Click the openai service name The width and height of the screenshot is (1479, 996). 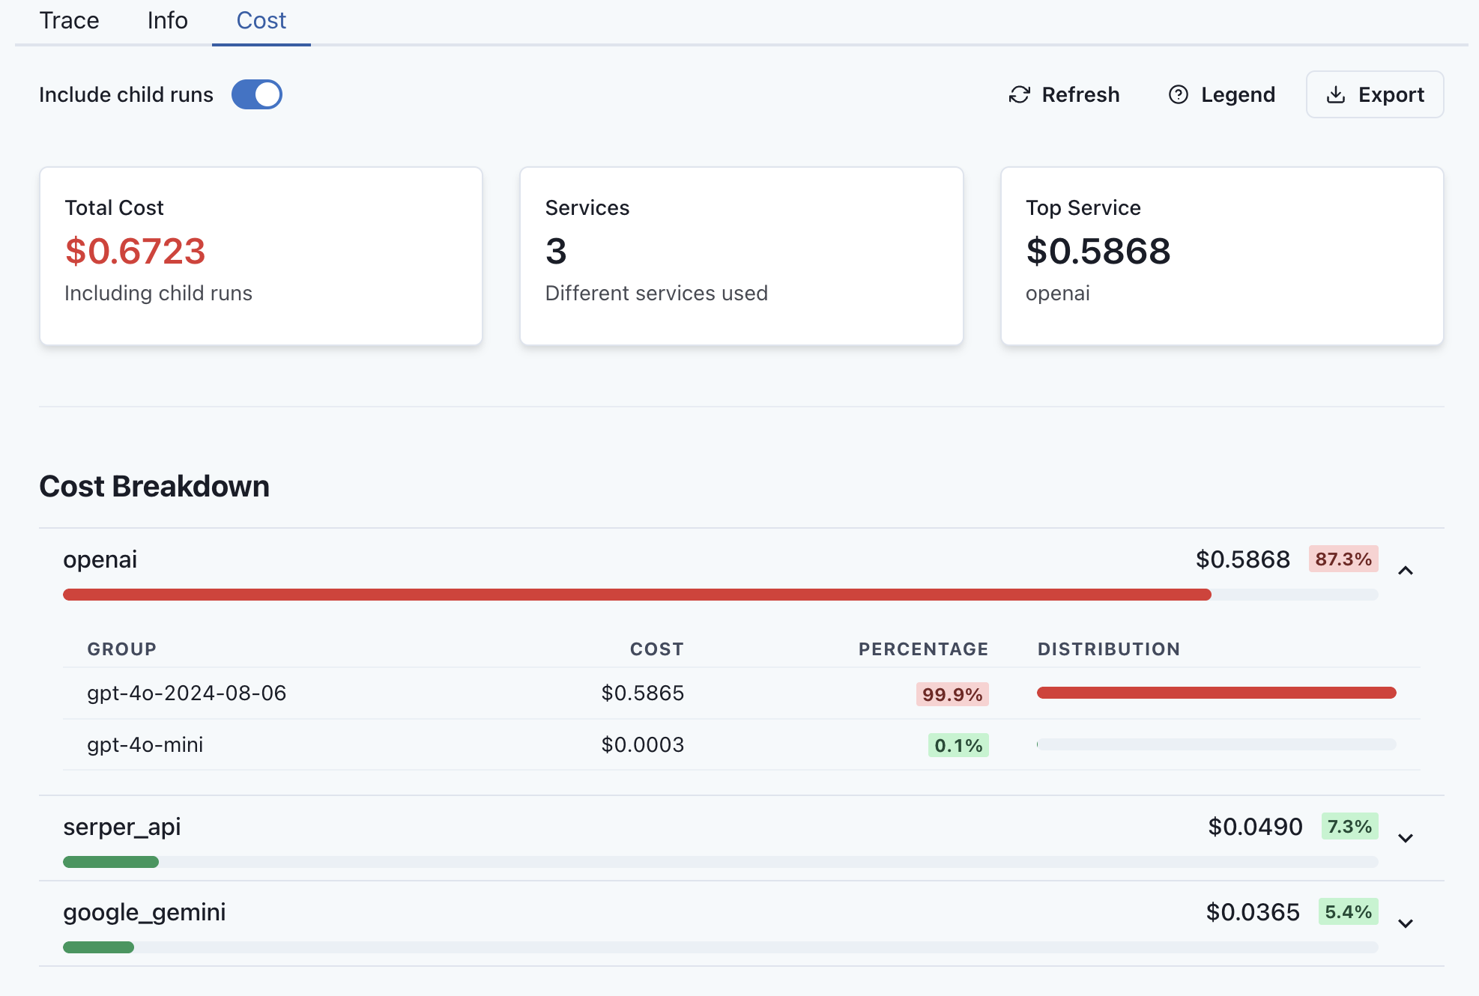tap(100, 559)
